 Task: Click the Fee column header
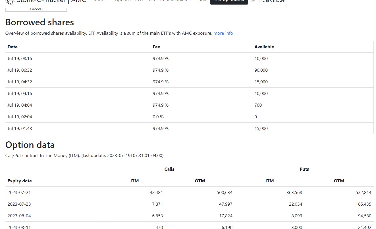tap(156, 47)
